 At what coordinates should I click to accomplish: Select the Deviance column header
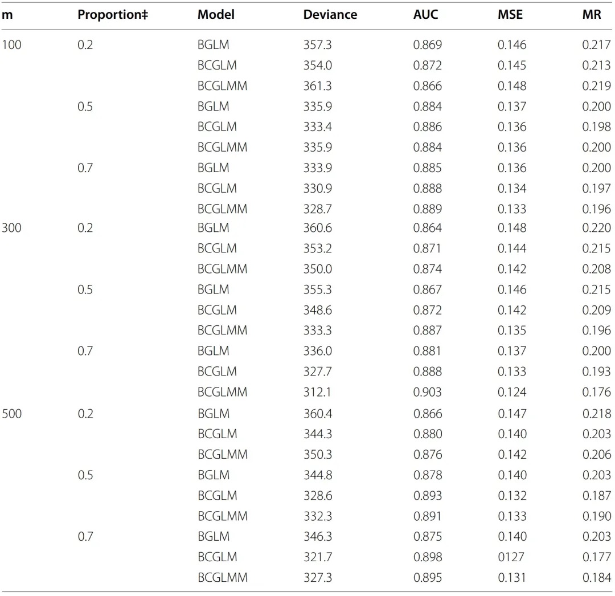(330, 14)
